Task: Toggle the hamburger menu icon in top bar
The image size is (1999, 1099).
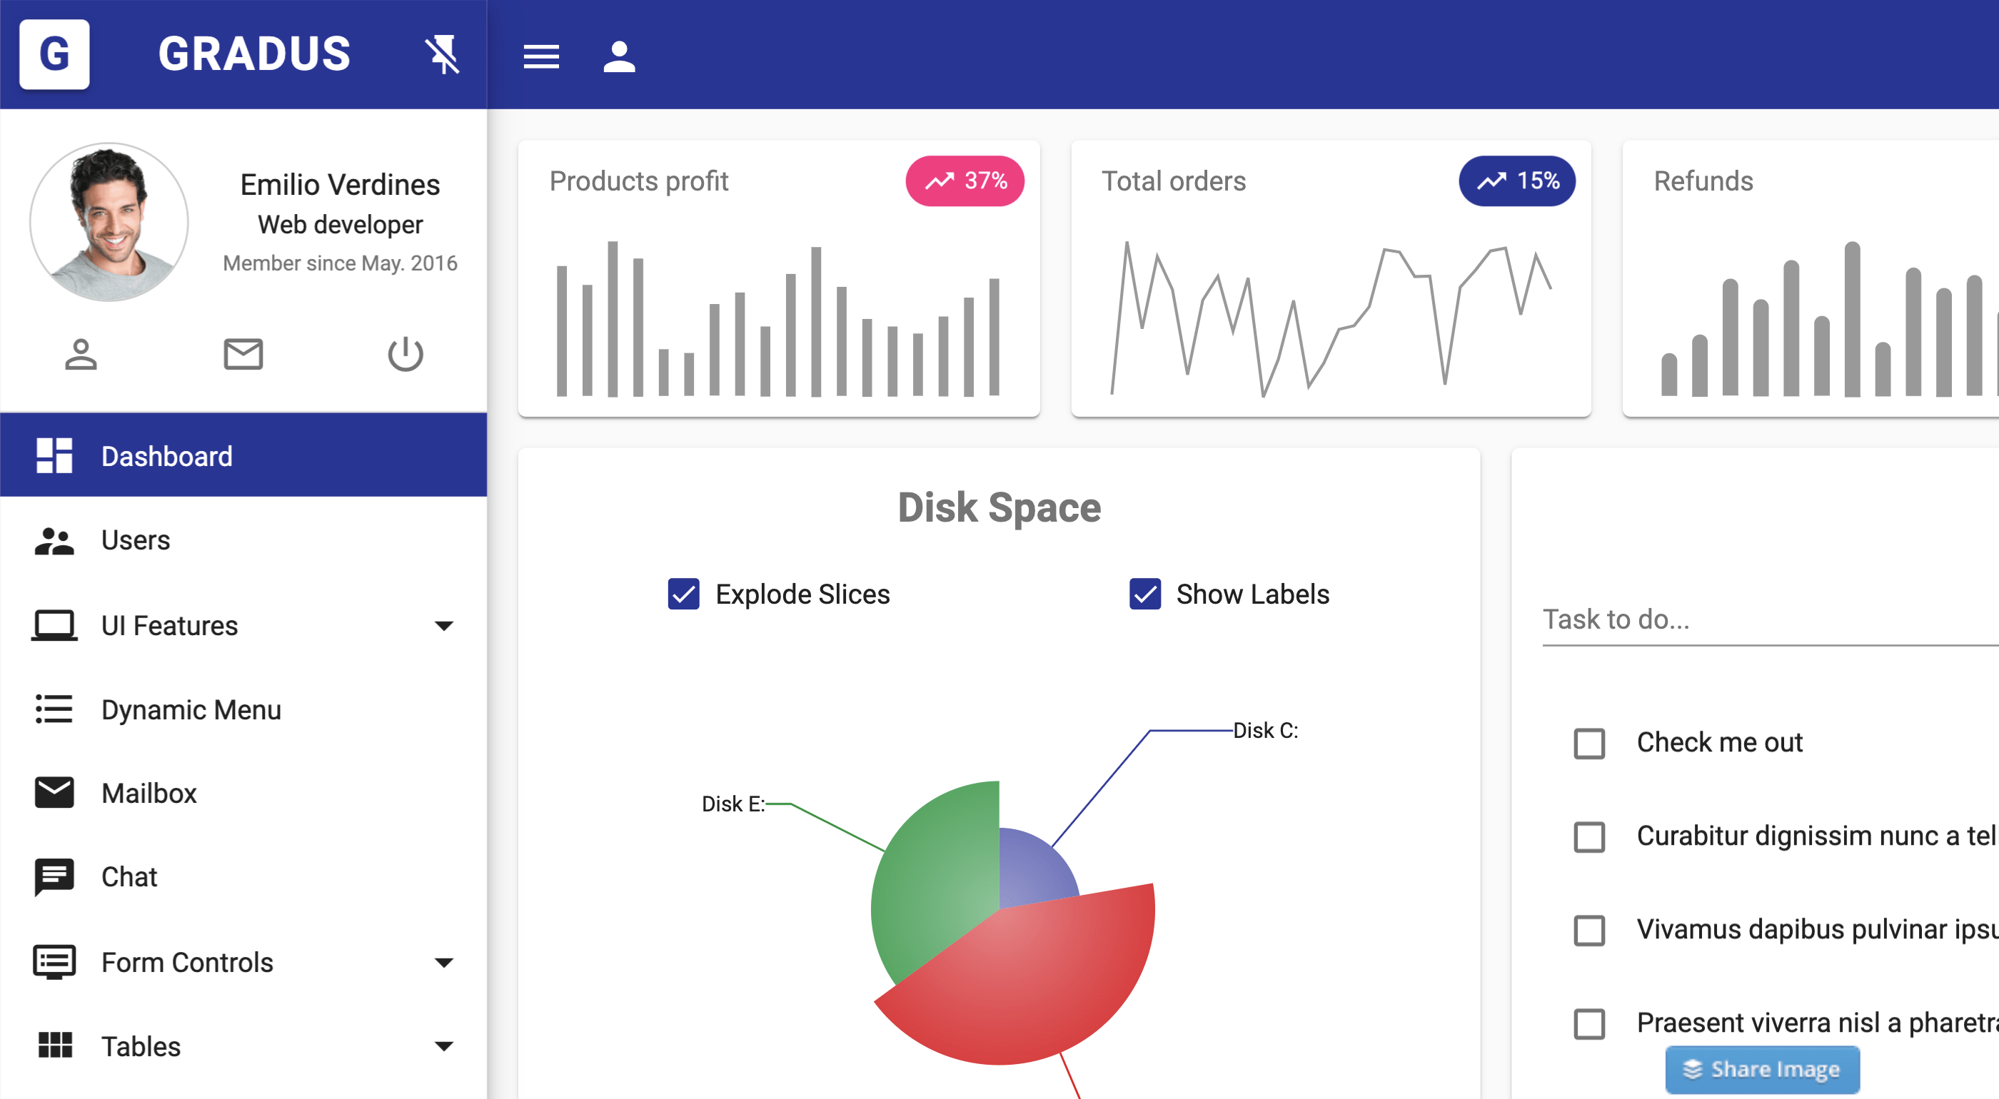Action: click(x=541, y=56)
